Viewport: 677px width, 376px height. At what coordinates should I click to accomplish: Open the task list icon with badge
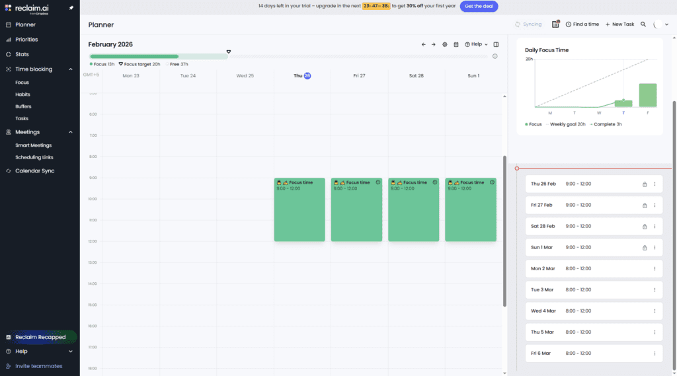[555, 24]
